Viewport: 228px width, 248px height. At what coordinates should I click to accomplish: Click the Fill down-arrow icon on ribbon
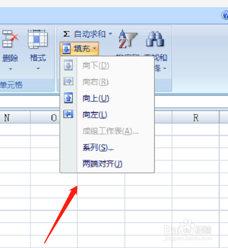point(66,49)
